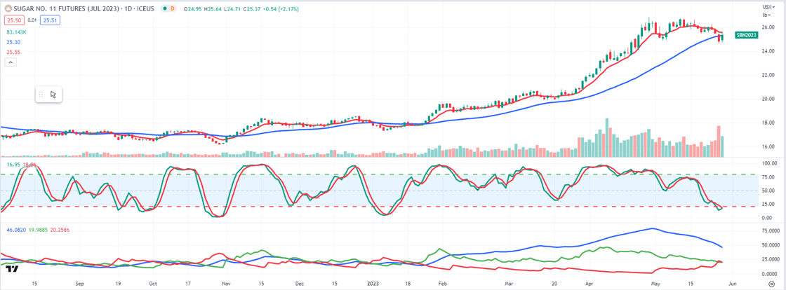Viewport: 786px width, 290px height.
Task: Click the red 25.55 moving average value
Action: click(x=12, y=52)
